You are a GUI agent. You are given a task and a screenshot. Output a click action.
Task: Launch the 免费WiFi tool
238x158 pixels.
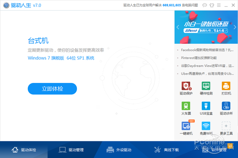[206, 128]
